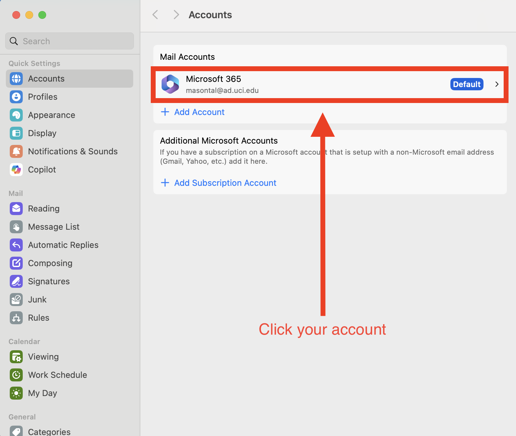Viewport: 516px width, 436px height.
Task: Click the red close window button
Action: (16, 15)
